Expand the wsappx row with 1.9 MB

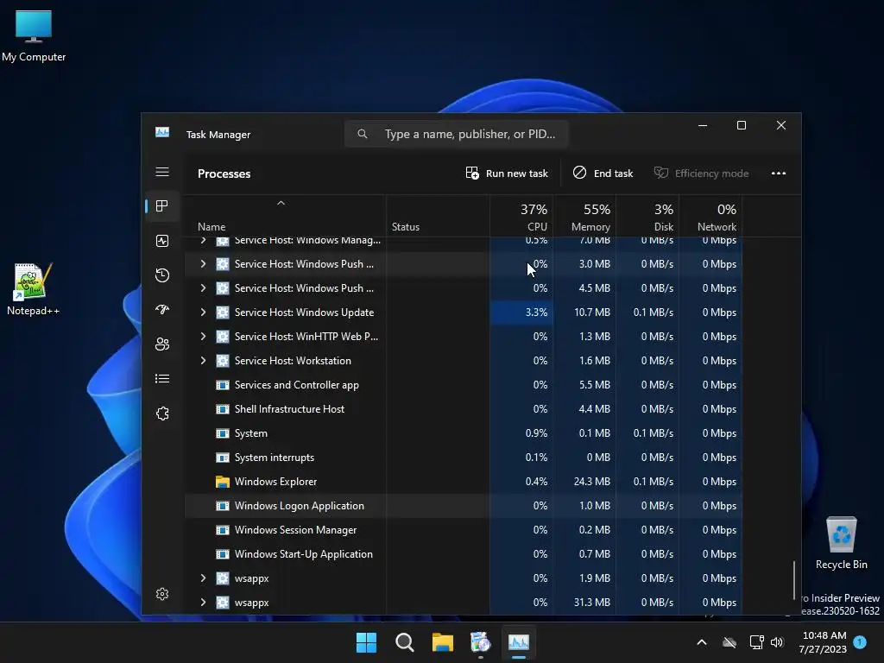tap(203, 578)
